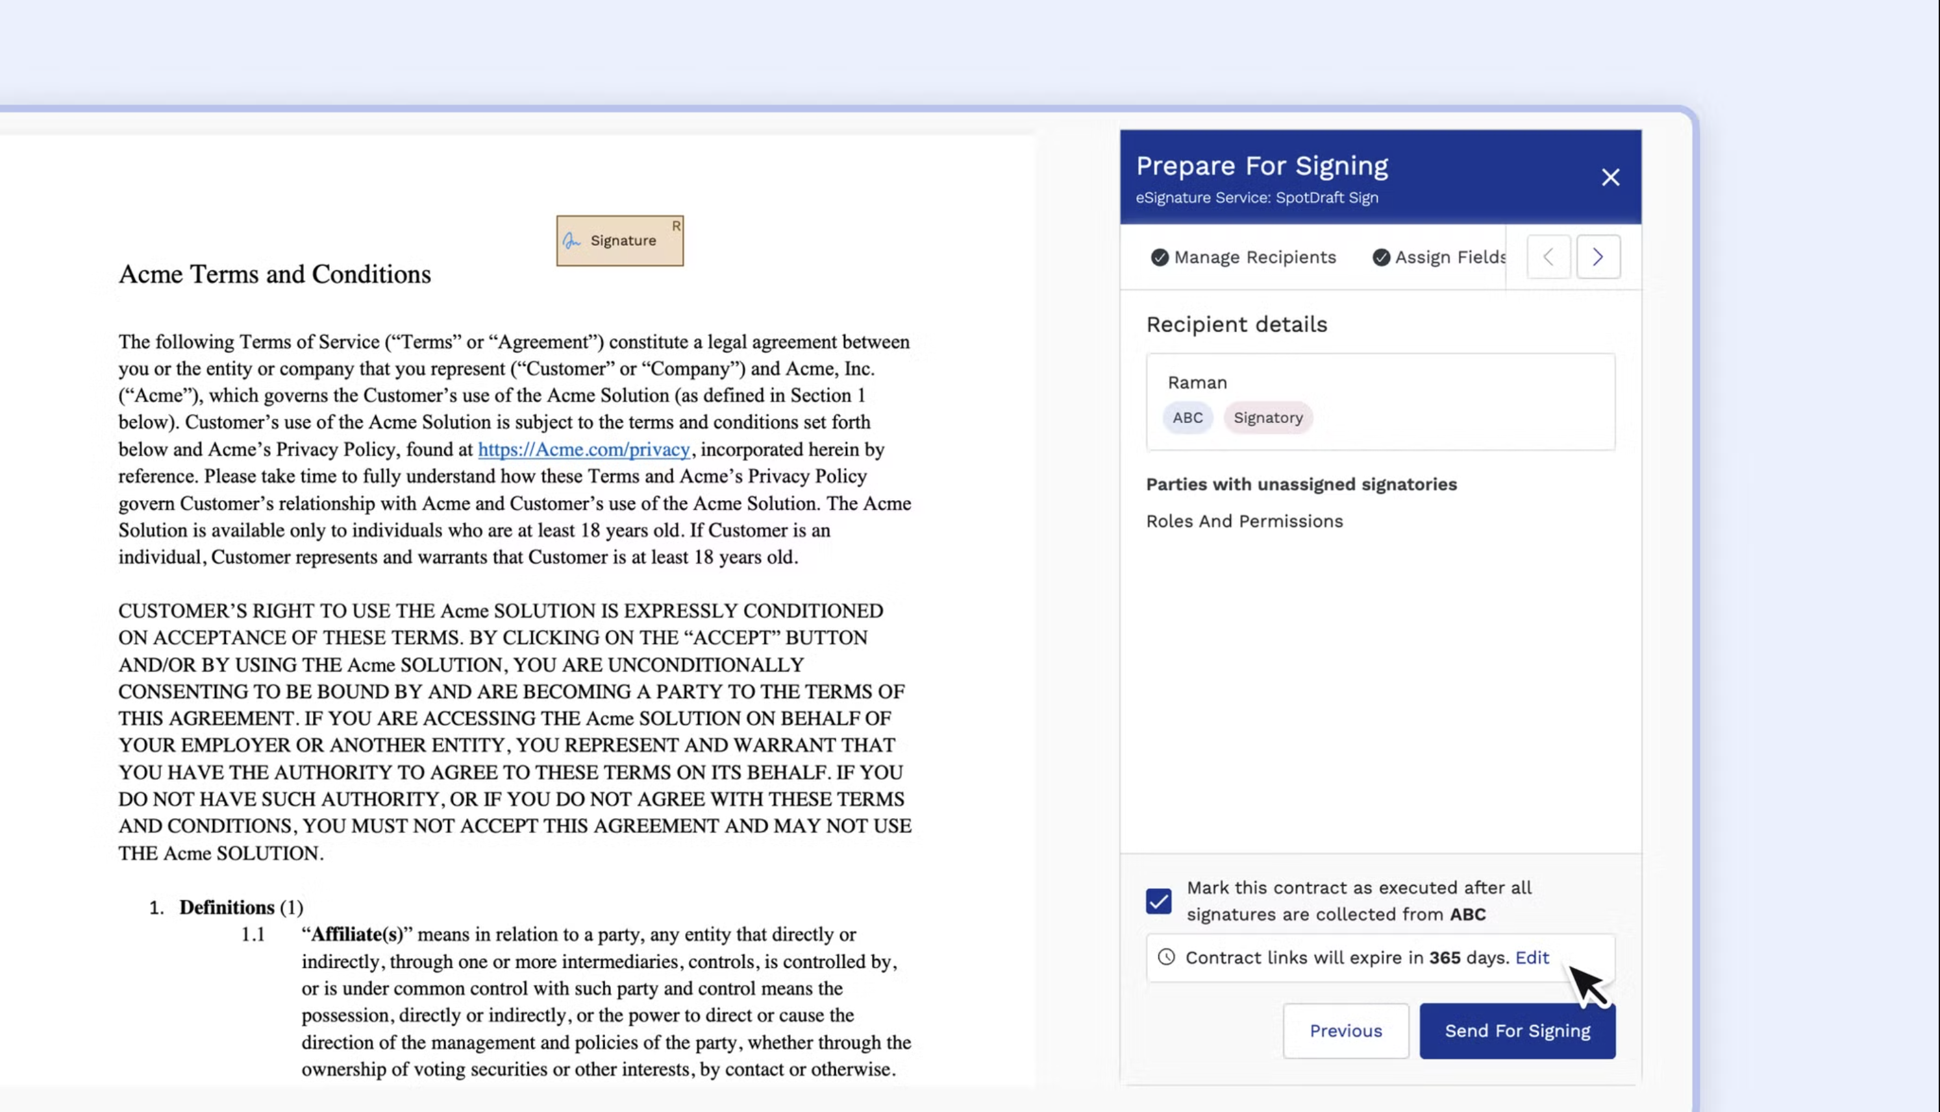Click the R marker on Signature field

coord(675,226)
